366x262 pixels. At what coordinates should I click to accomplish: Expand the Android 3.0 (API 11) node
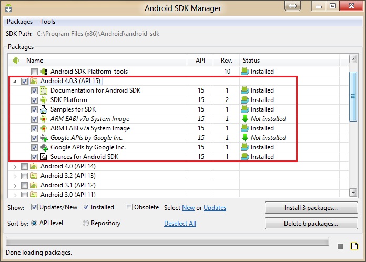pos(15,195)
